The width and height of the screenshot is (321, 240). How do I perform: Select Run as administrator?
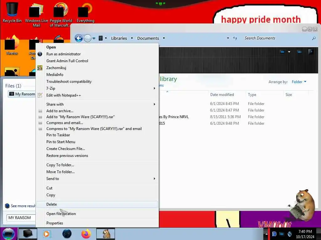(97, 54)
